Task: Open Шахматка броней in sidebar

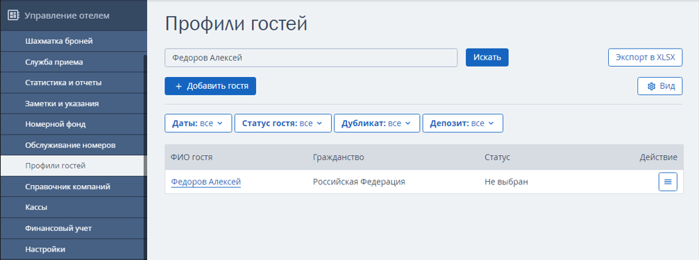Action: (73, 42)
